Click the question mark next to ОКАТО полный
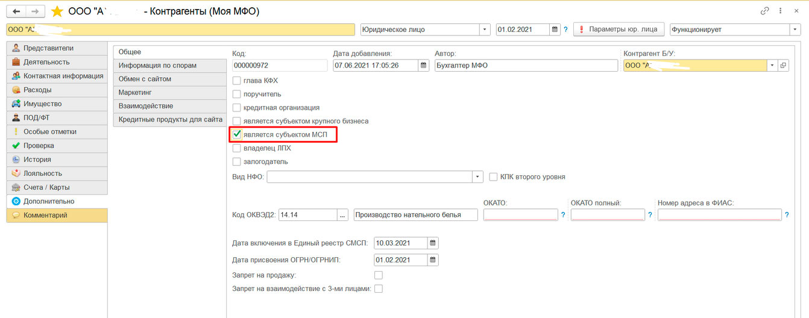809x318 pixels. click(650, 215)
